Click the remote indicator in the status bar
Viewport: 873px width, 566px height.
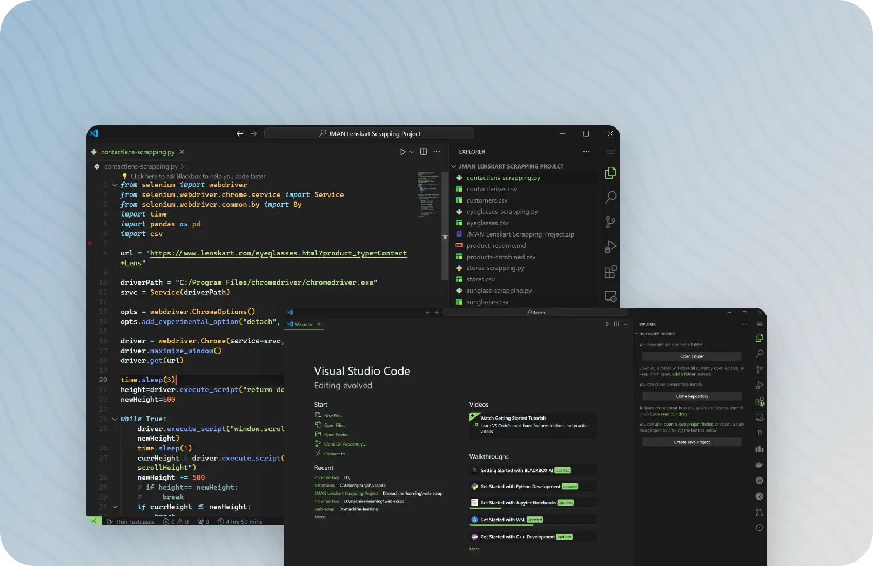94,521
